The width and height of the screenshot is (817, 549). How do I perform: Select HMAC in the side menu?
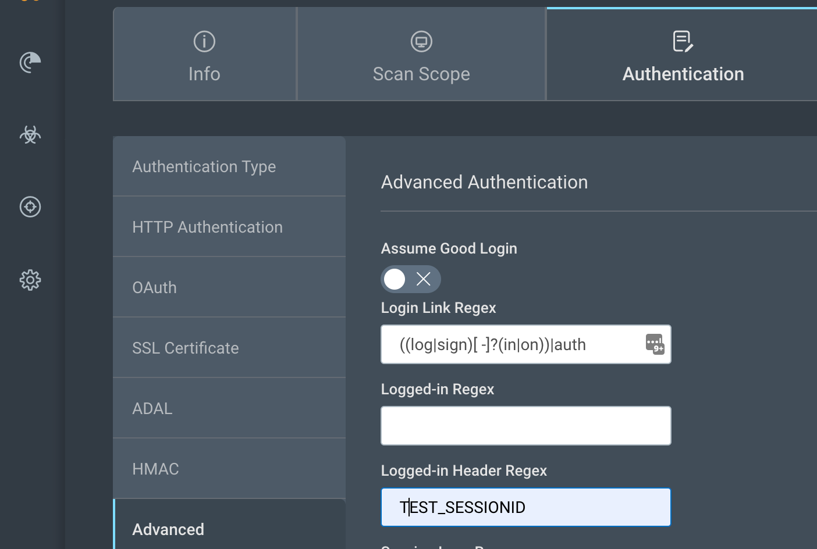tap(229, 469)
